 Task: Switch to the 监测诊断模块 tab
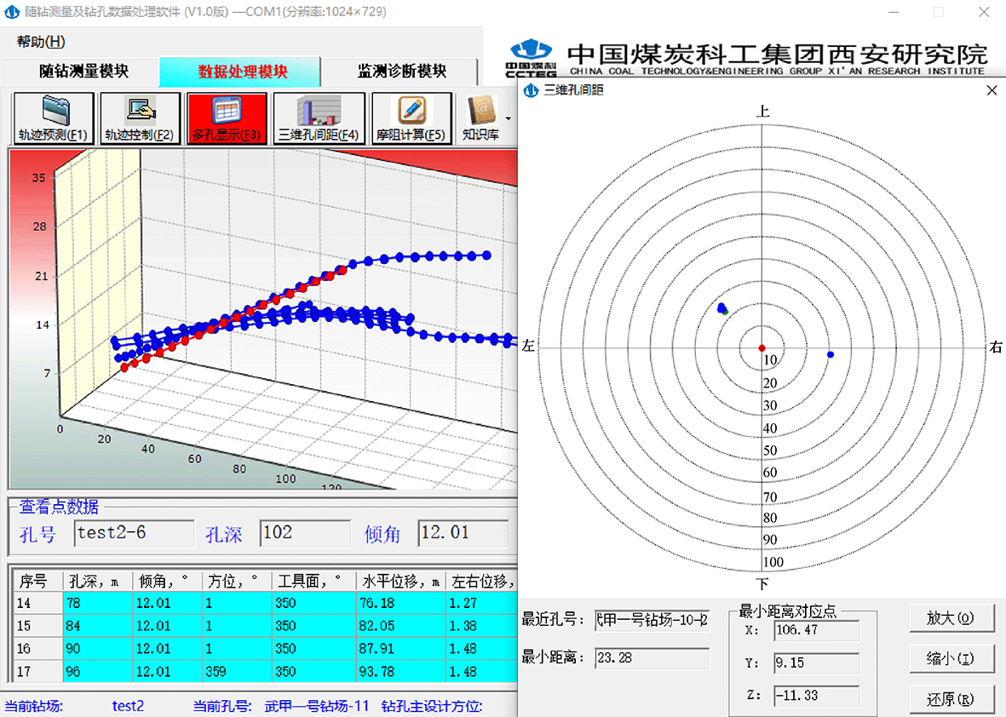[401, 72]
